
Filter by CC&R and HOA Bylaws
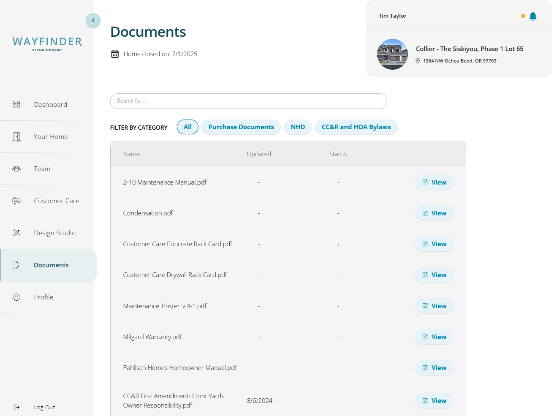coord(356,127)
